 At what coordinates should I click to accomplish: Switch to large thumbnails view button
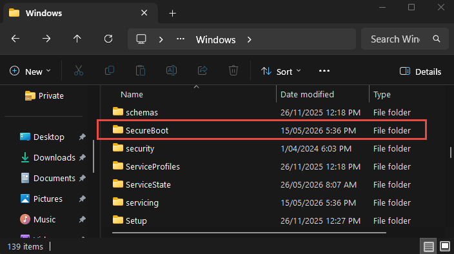click(x=445, y=247)
